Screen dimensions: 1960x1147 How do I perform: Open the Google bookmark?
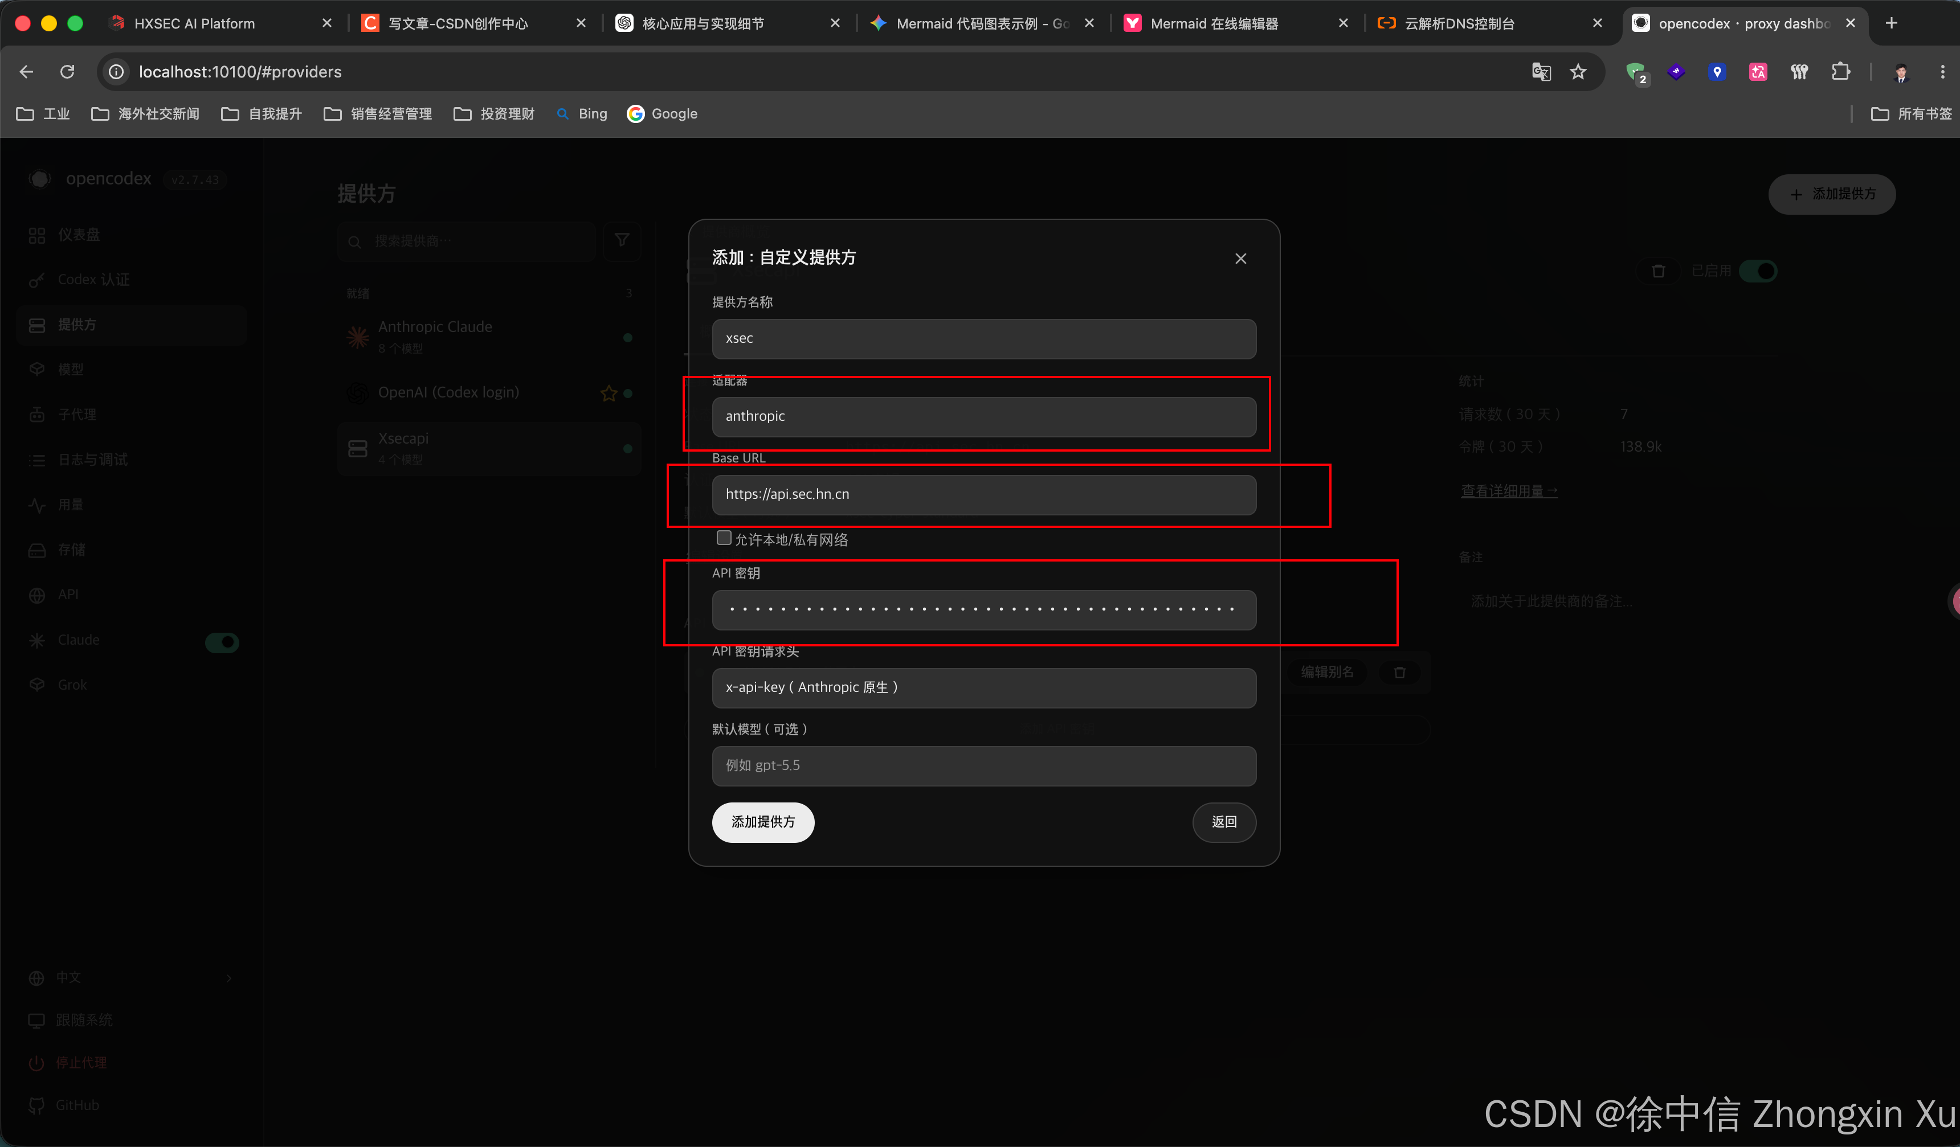(x=663, y=113)
